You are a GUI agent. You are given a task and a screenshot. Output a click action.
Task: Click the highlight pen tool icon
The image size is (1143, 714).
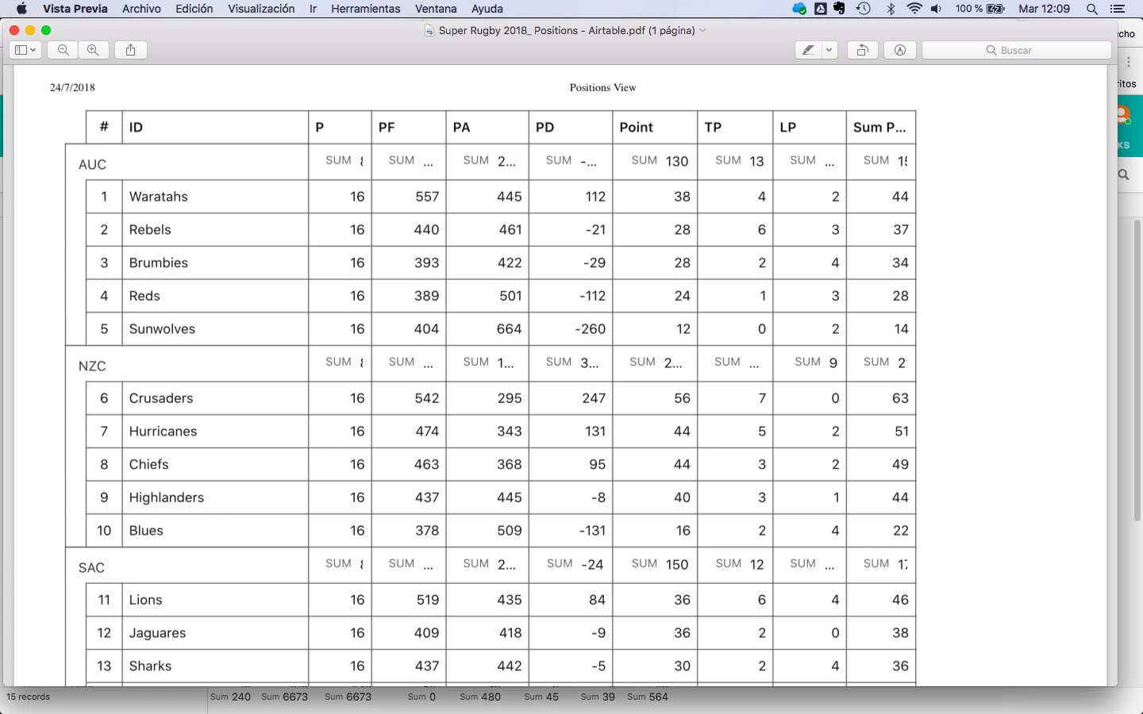pyautogui.click(x=809, y=50)
